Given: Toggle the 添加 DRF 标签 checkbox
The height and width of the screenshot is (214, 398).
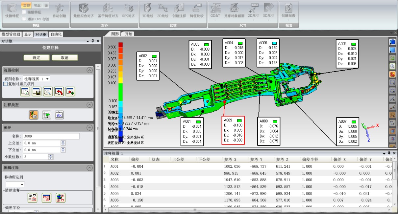Looking at the screenshot, I should coord(24,19).
